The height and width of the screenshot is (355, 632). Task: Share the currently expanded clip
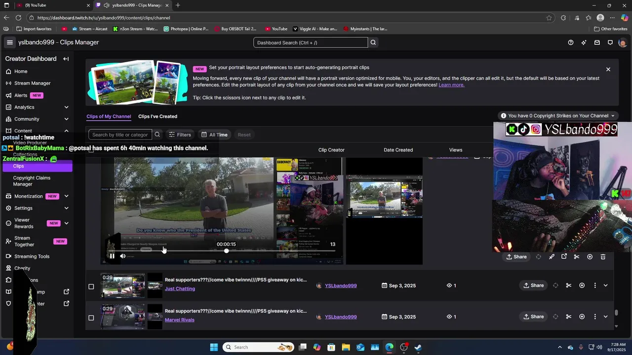coord(516,257)
